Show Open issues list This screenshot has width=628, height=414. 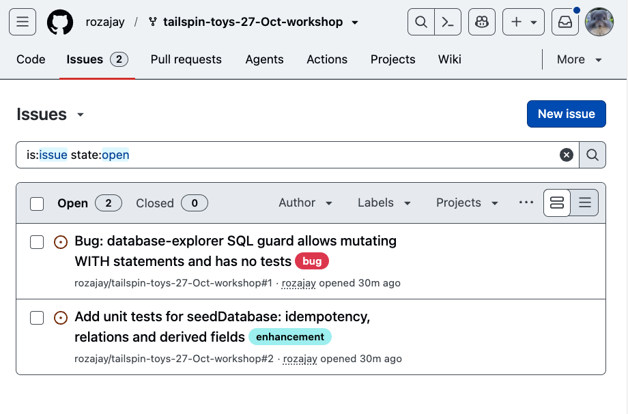[x=89, y=203]
